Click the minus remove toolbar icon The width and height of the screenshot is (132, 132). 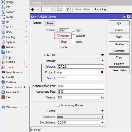(x=39, y=9)
